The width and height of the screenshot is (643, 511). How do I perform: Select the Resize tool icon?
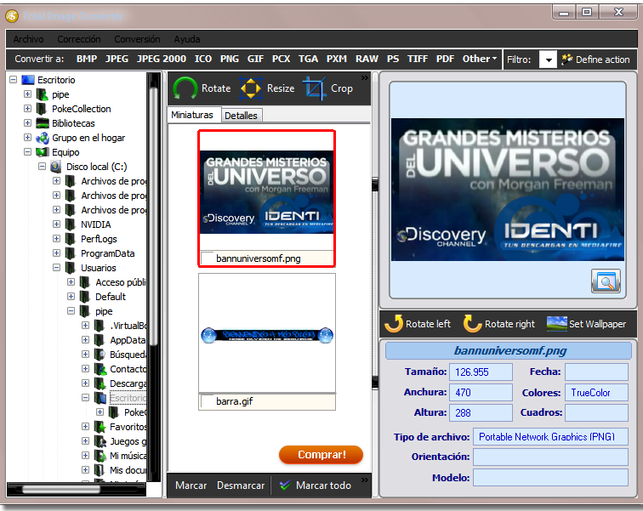point(251,88)
